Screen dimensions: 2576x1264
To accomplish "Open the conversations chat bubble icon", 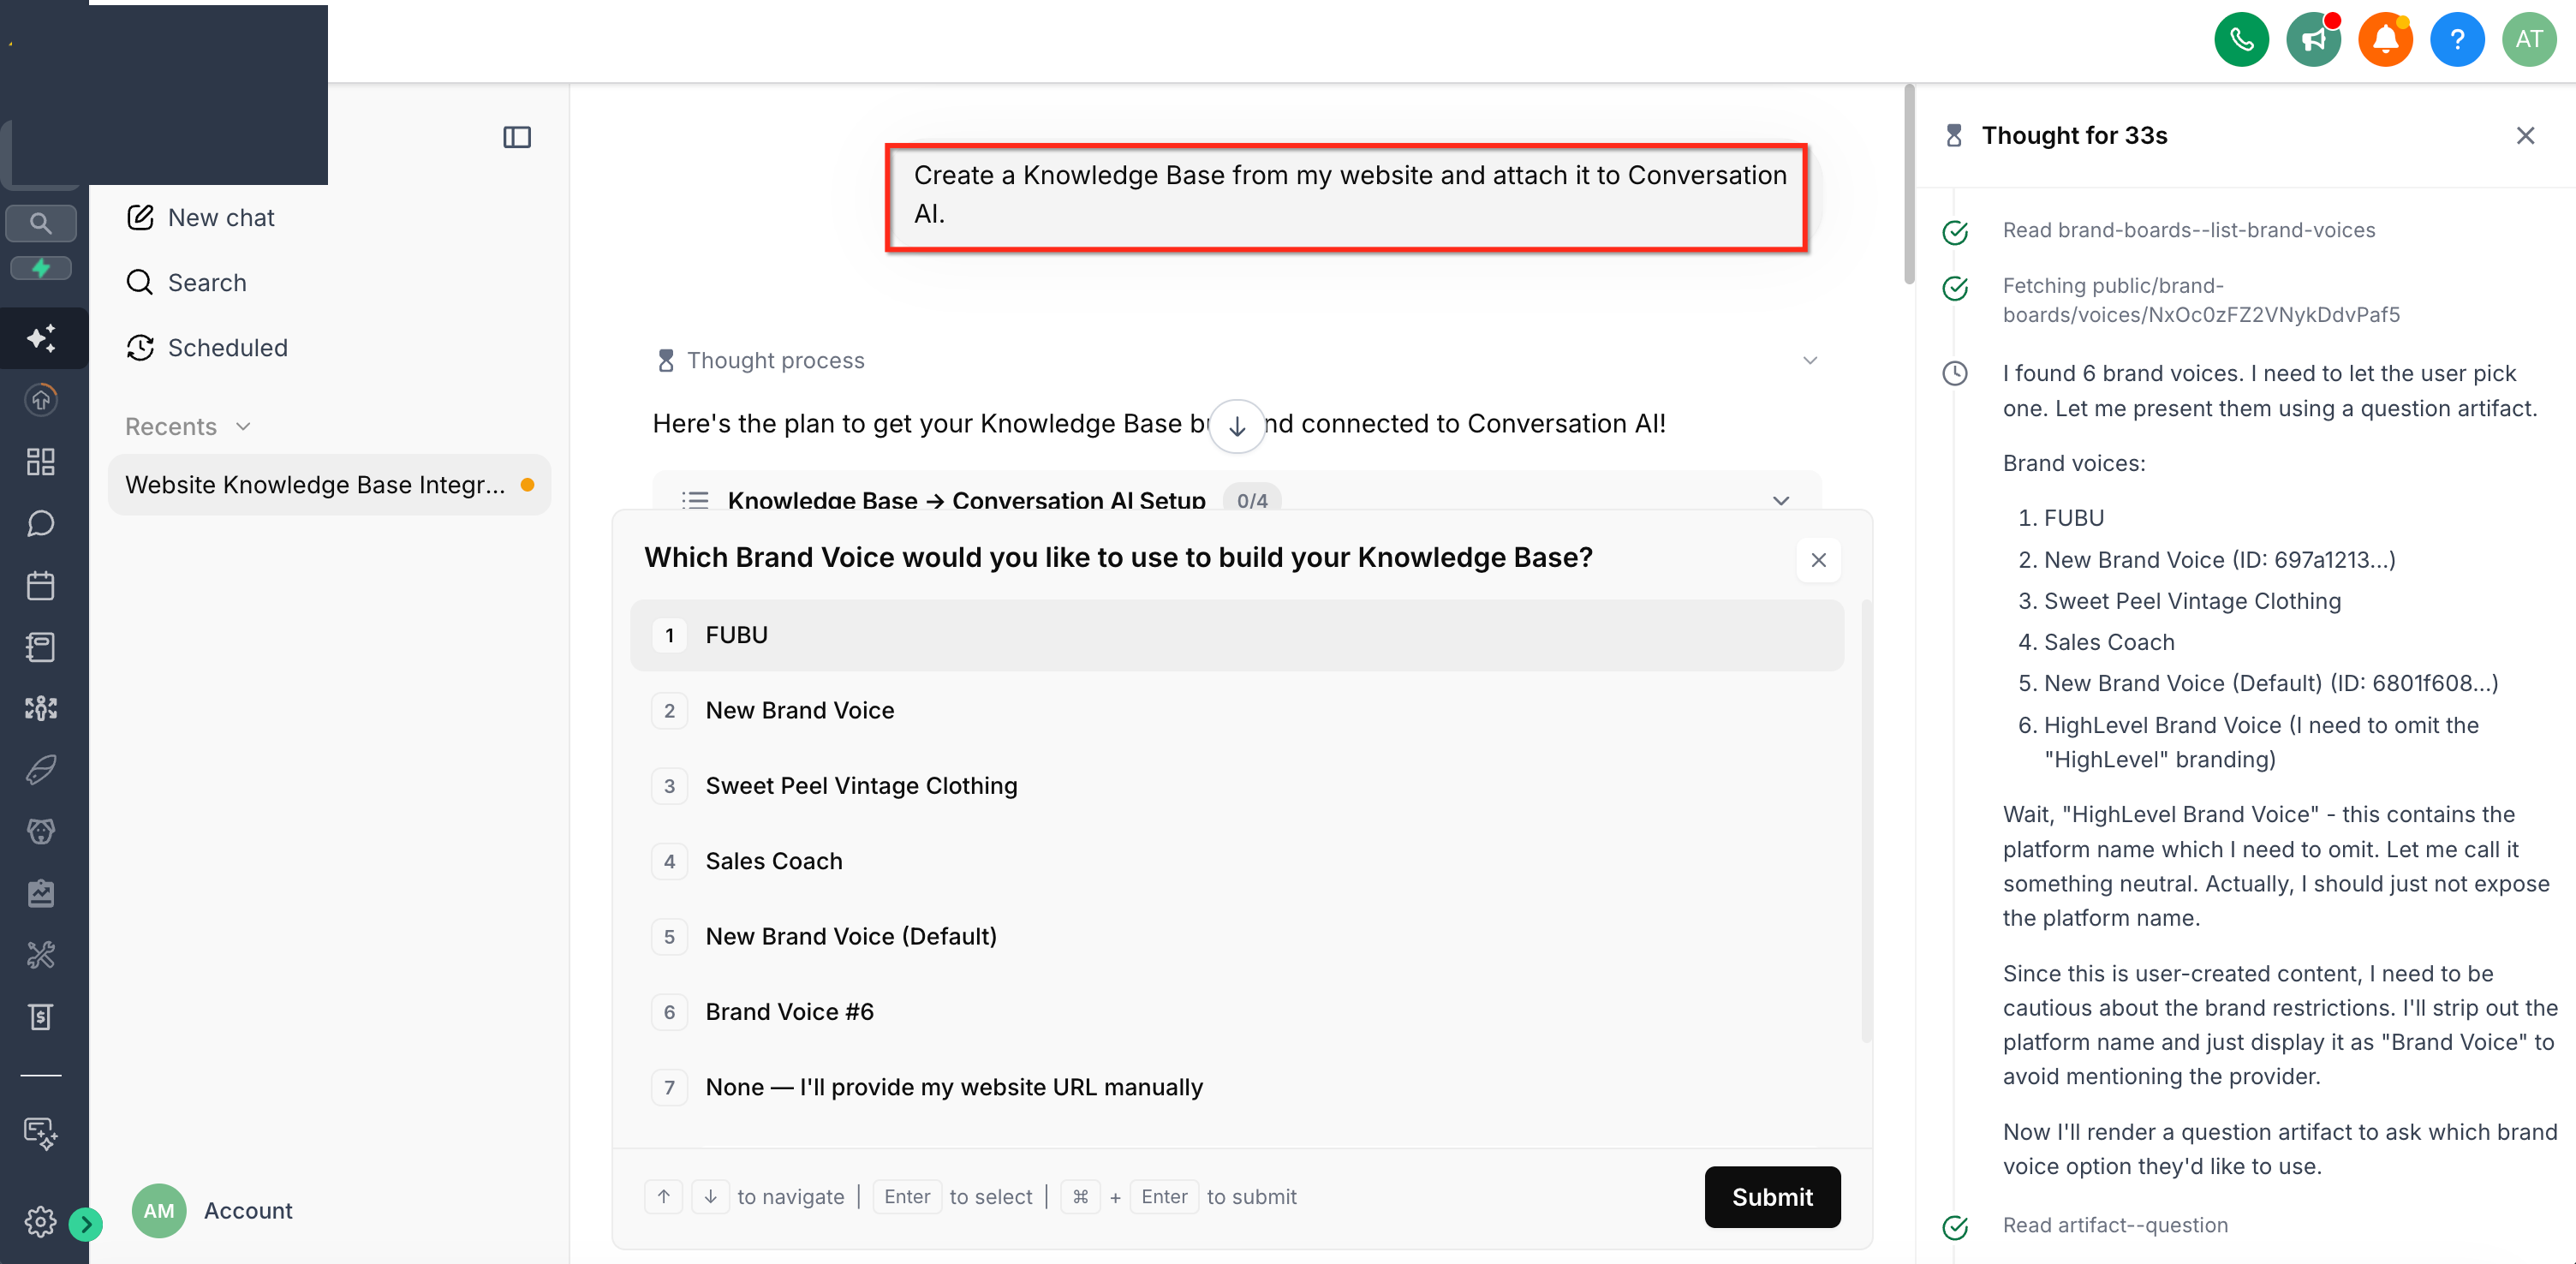I will [41, 523].
